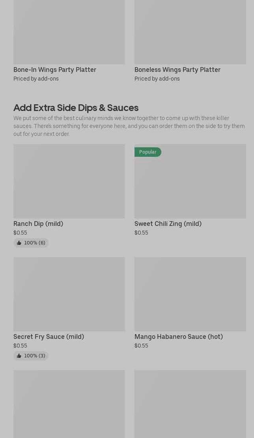Click the Ranch Dip (mild) title
Screen dimensions: 254x438
(x=38, y=224)
